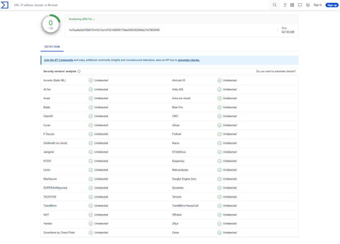This screenshot has width=340, height=244.
Task: Click the Jiangmin vendor name
Action: click(49, 152)
